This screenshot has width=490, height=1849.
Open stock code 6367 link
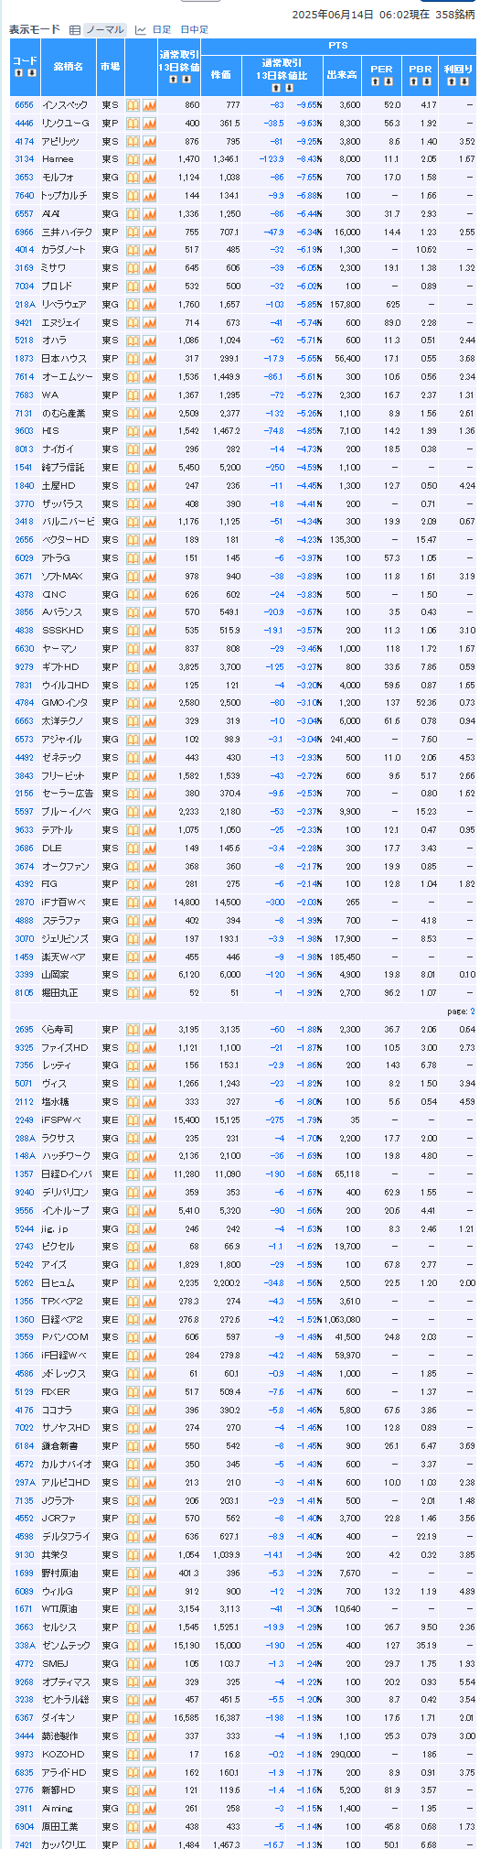click(x=25, y=1718)
